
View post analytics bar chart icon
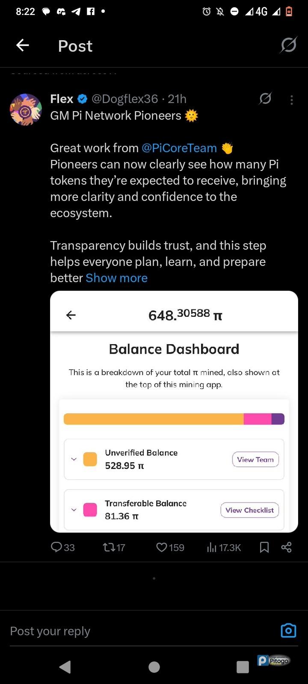212,547
